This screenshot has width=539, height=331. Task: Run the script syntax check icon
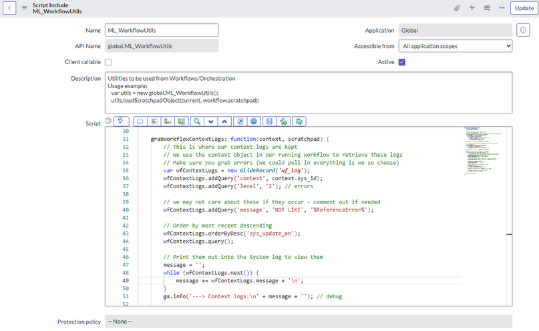(x=284, y=121)
